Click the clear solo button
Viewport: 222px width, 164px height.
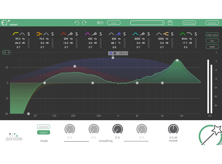coord(212,35)
